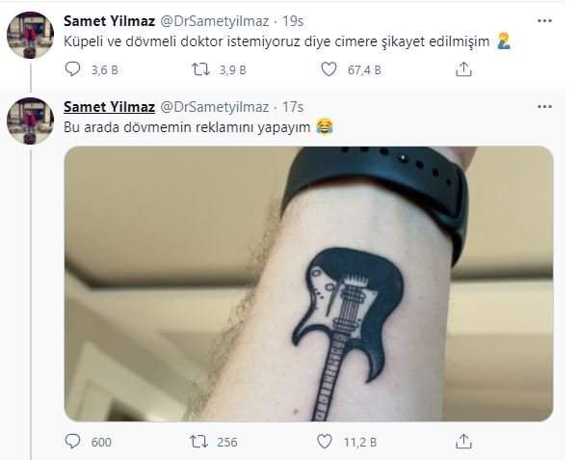This screenshot has width=578, height=460.
Task: Open the 17s timestamp of second tweet
Action: click(x=294, y=105)
